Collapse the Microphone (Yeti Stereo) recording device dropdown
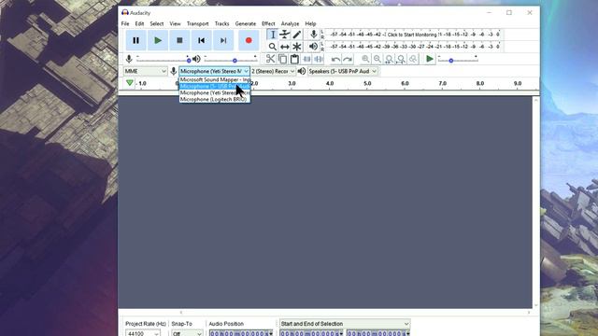 click(214, 71)
